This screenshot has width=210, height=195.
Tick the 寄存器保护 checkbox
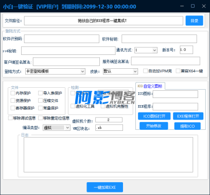coord(13,108)
